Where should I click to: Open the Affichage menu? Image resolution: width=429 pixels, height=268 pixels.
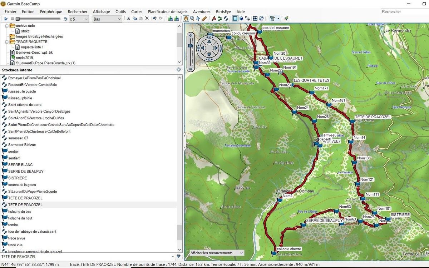click(102, 11)
